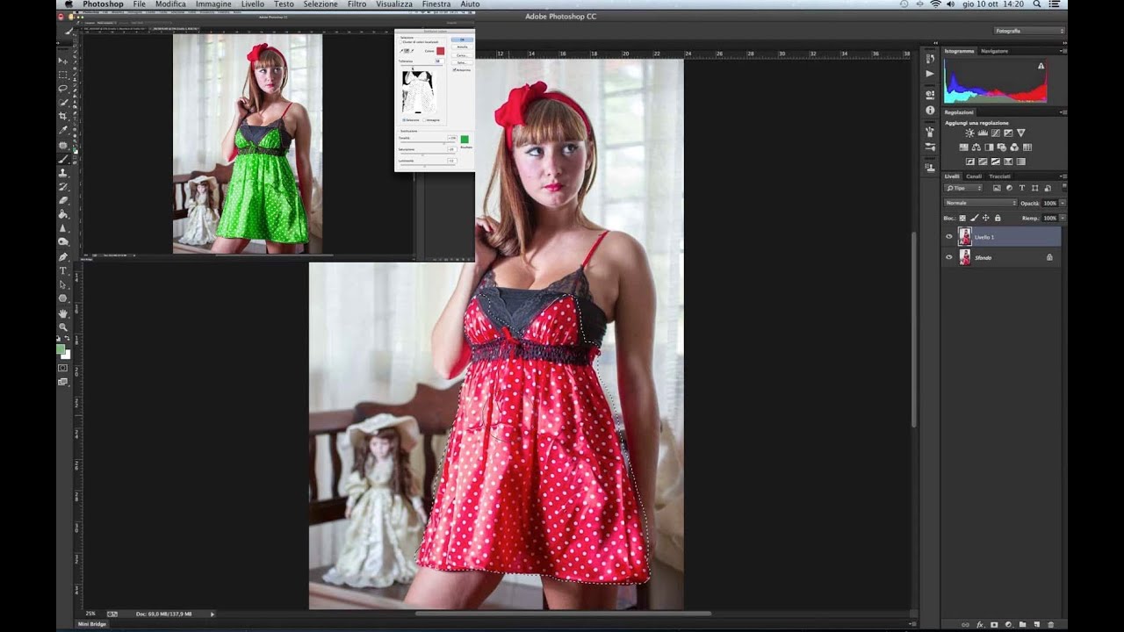Select the Crop tool
This screenshot has height=632, width=1124.
point(63,116)
